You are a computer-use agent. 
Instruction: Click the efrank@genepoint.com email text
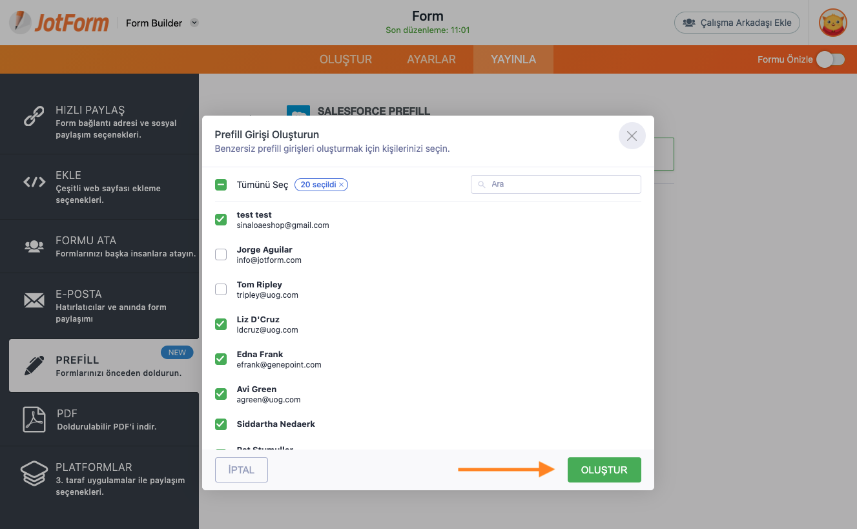pos(279,365)
